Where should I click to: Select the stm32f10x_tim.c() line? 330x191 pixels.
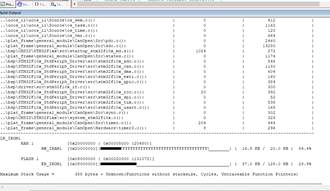[156, 102]
